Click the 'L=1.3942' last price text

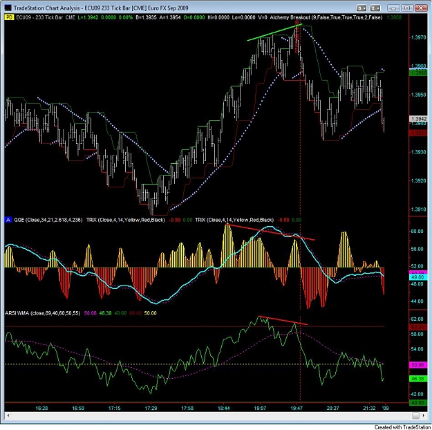88,17
